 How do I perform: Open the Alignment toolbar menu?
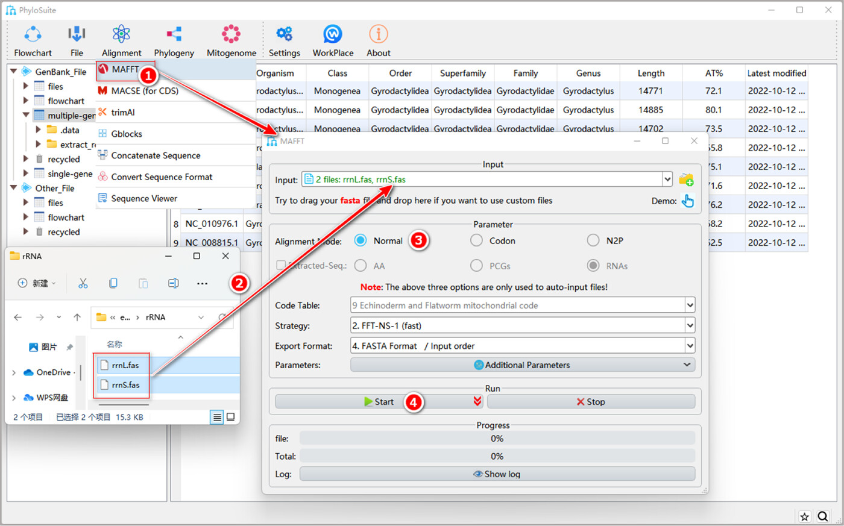(x=121, y=41)
